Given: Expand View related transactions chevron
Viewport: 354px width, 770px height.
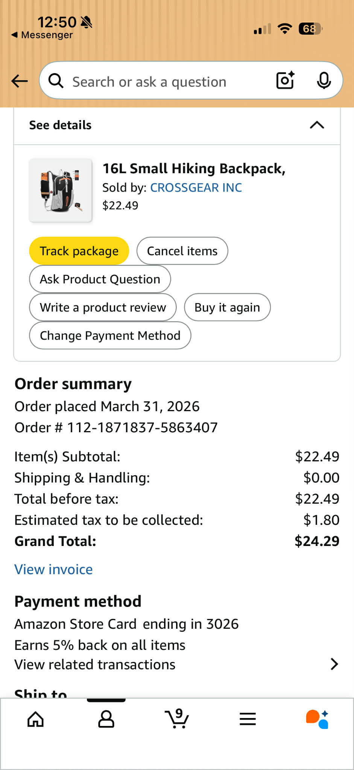Looking at the screenshot, I should pyautogui.click(x=334, y=664).
